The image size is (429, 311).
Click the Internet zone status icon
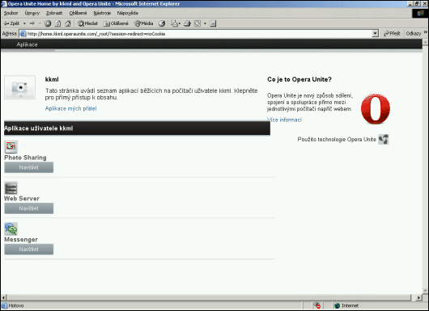[x=337, y=305]
